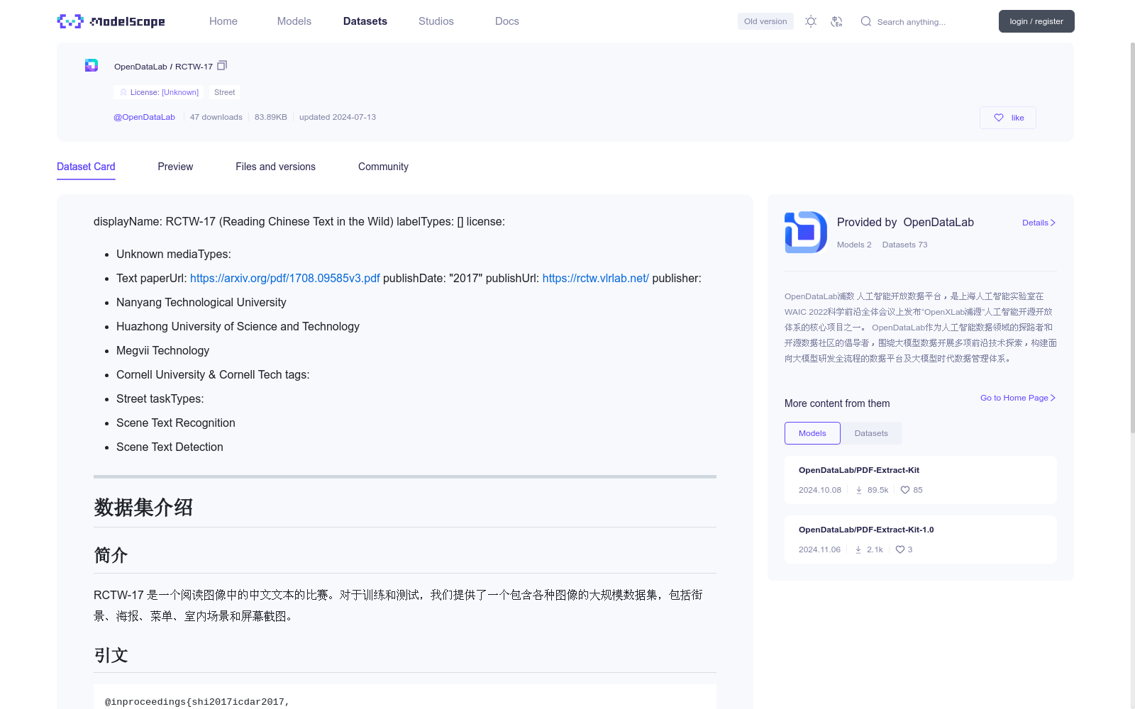
Task: Click 'Datasets 73' provider stat
Action: click(x=905, y=245)
